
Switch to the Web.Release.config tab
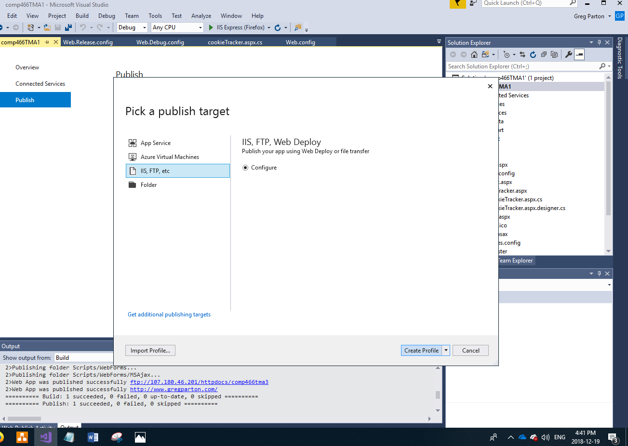(88, 42)
